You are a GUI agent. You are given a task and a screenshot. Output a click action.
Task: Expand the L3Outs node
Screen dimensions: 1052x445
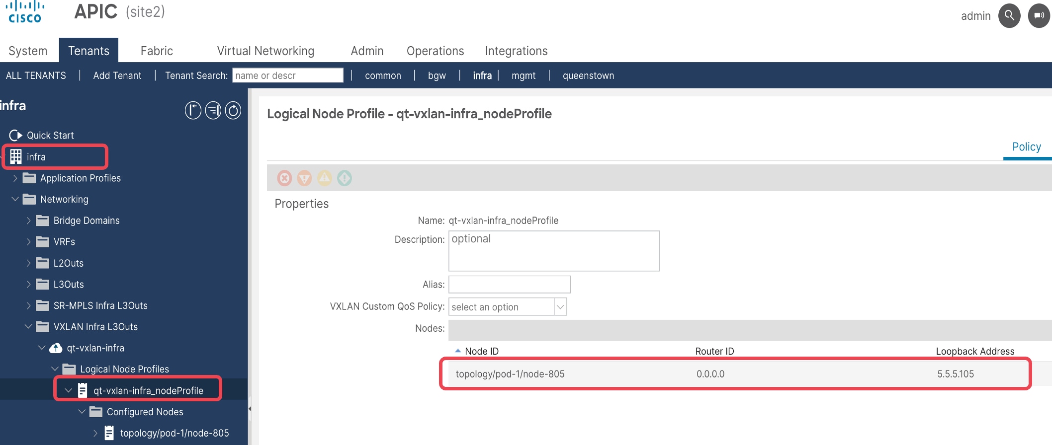pyautogui.click(x=28, y=284)
